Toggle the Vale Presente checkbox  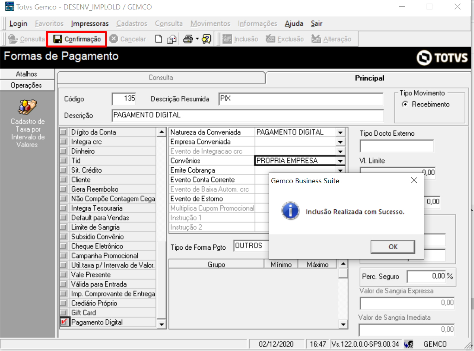pos(63,275)
